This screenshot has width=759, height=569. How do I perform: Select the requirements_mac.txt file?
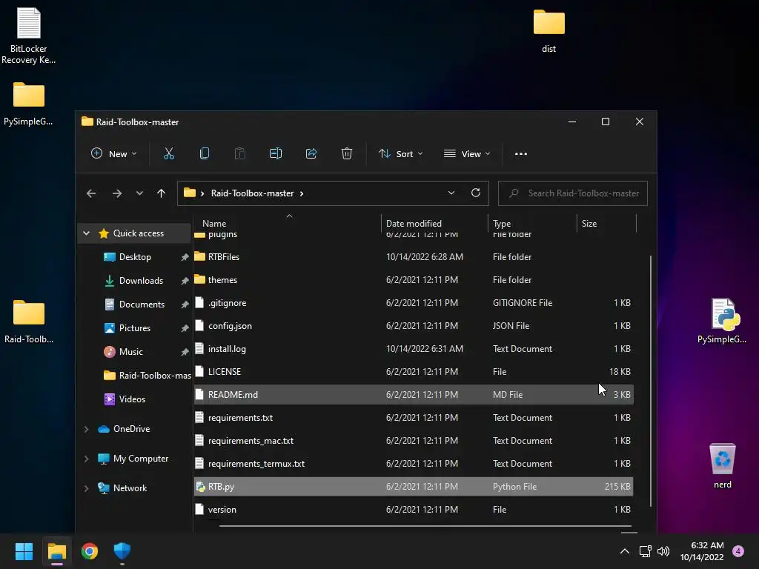click(414, 441)
